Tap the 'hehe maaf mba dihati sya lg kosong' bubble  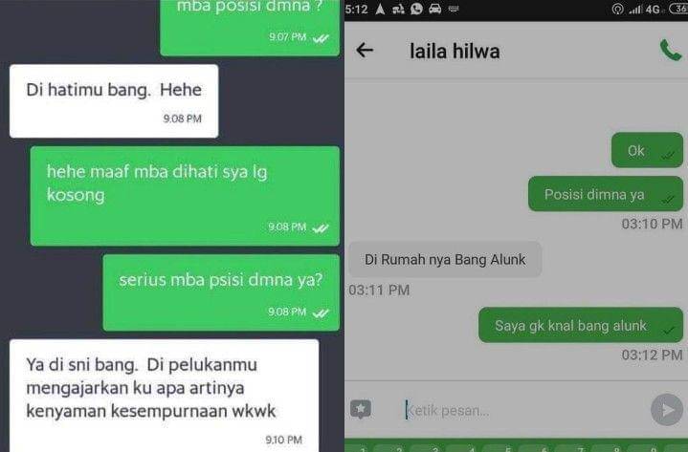coord(185,196)
